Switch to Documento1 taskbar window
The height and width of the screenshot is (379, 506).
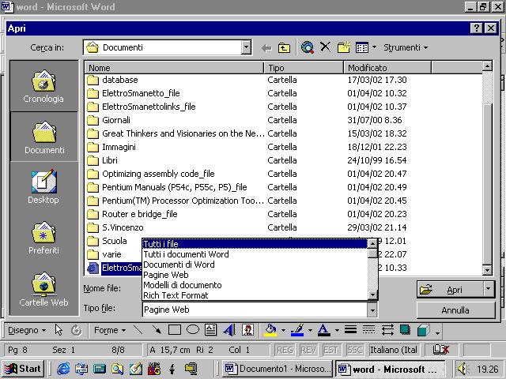278,369
